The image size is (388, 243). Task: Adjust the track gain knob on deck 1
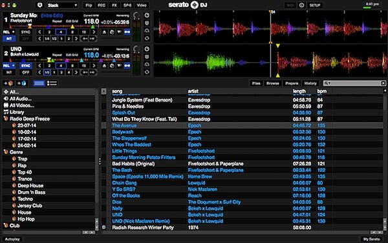pos(136,16)
